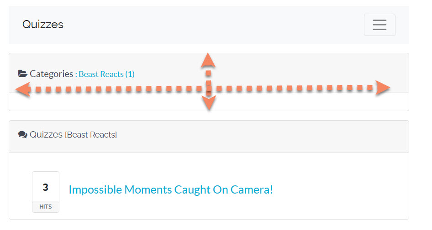Click the Quizzes [Beast Reacts] panel heading
Viewport: 432px width, 230px height.
click(x=46, y=135)
